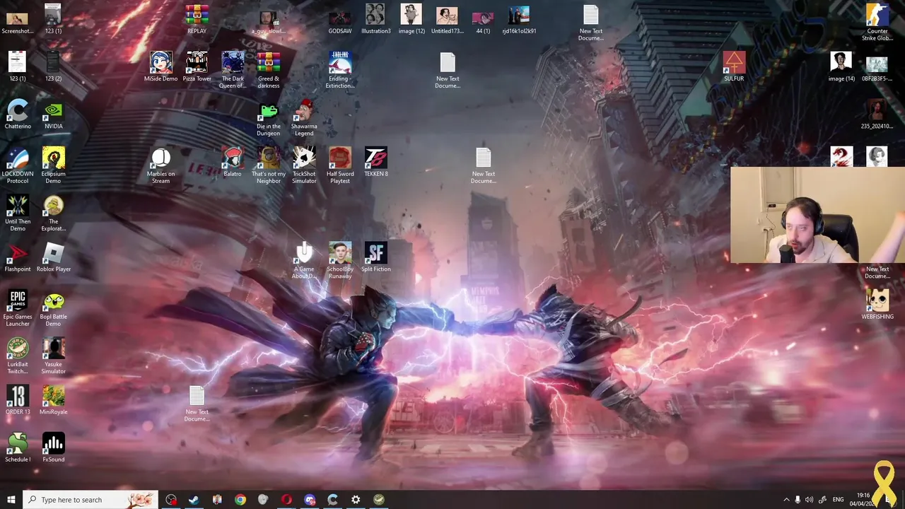Focus the Type here to search box
This screenshot has height=509, width=905.
point(90,500)
